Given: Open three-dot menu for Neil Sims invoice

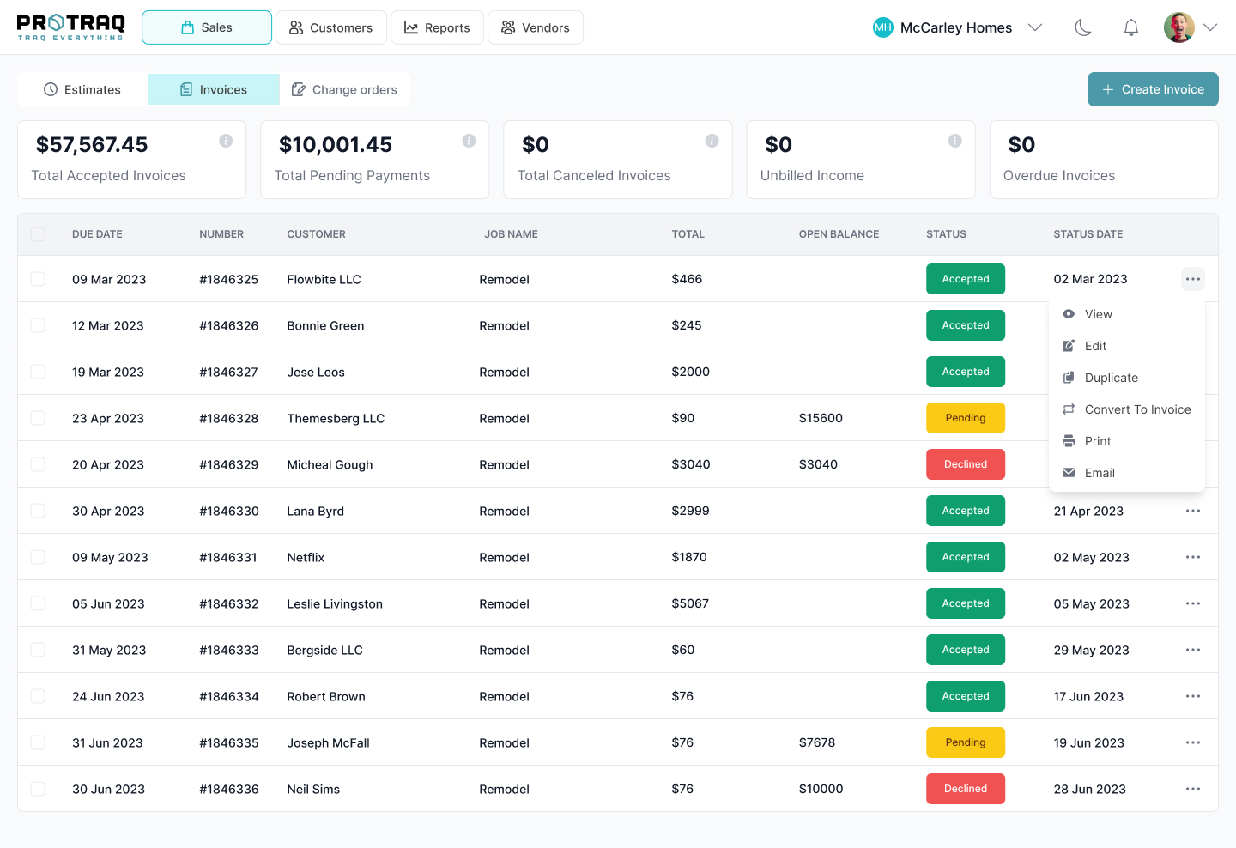Looking at the screenshot, I should [1192, 789].
